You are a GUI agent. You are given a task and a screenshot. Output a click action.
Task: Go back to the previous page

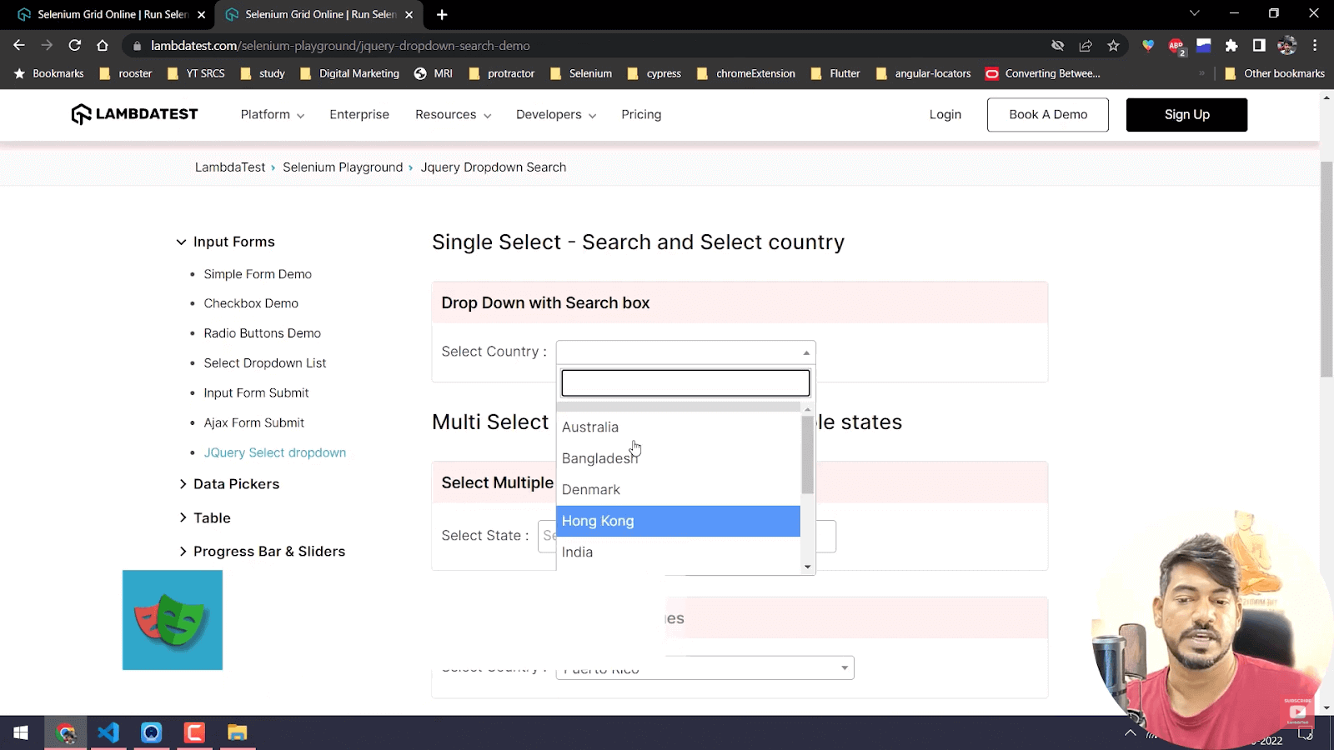(19, 46)
